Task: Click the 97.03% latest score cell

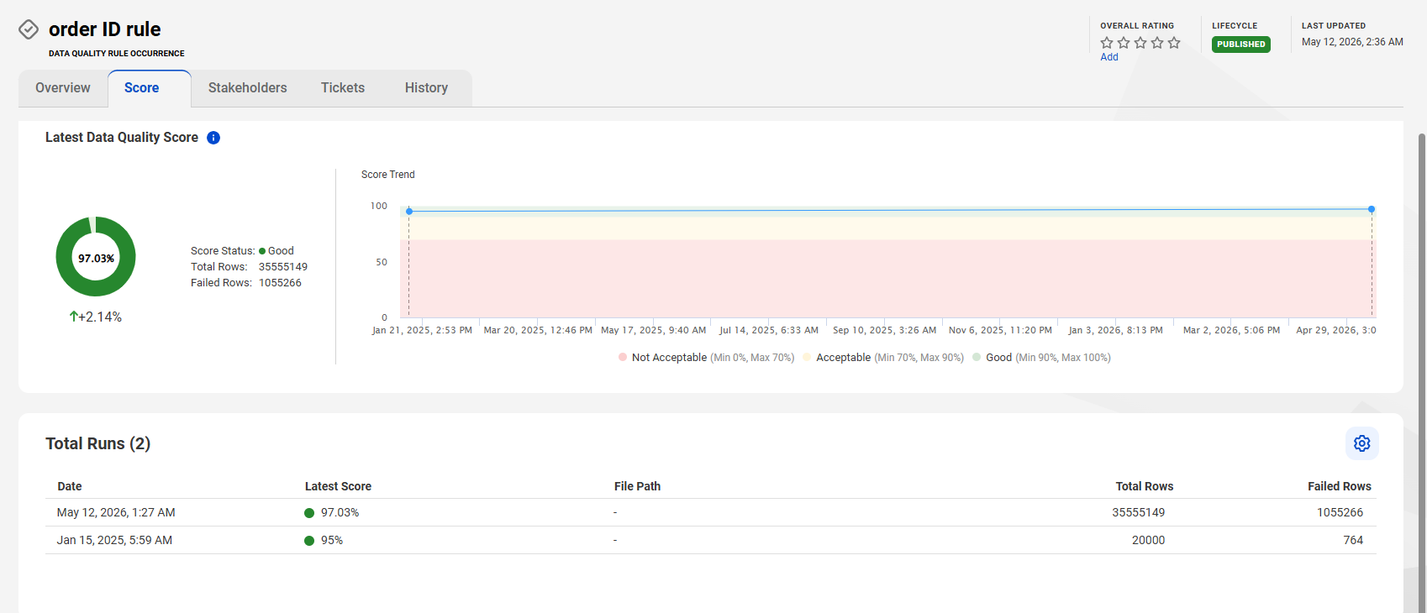Action: [x=332, y=512]
